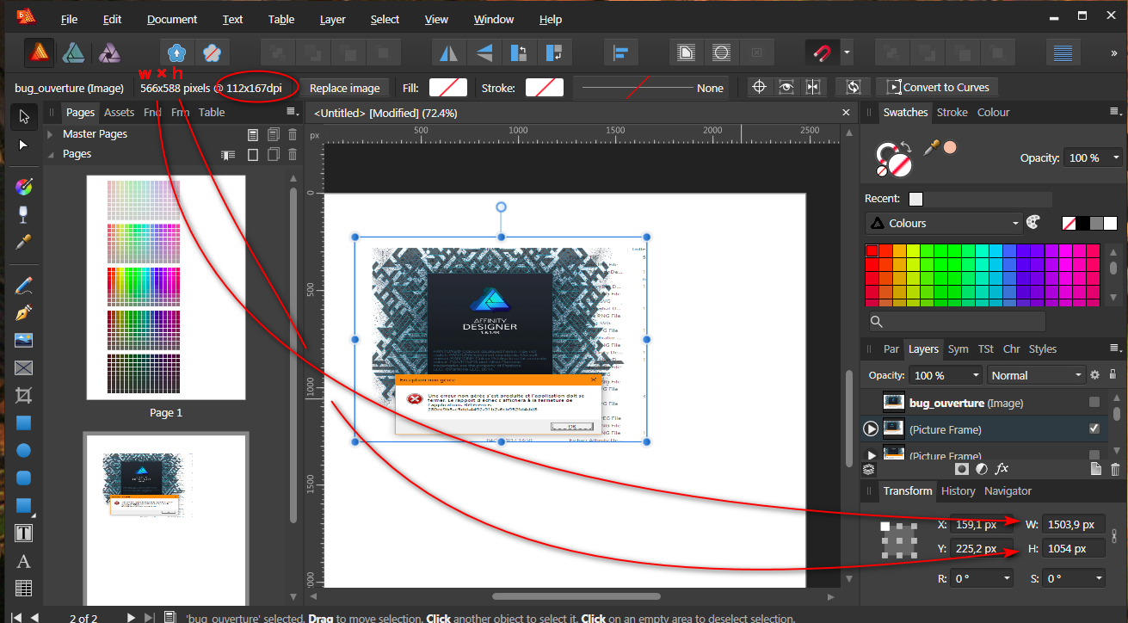Switch to the Navigator tab
The height and width of the screenshot is (623, 1128).
pyautogui.click(x=1008, y=490)
